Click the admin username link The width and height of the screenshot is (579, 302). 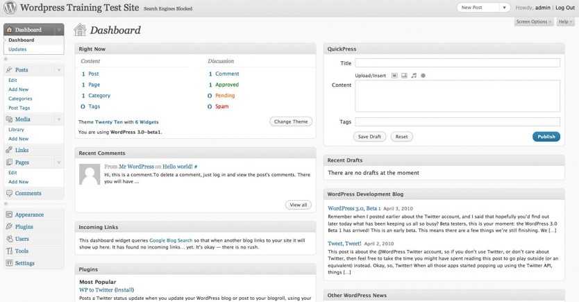(x=543, y=8)
